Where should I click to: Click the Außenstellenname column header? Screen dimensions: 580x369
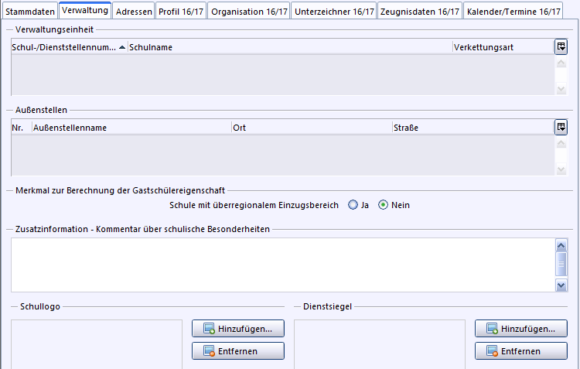click(x=132, y=128)
